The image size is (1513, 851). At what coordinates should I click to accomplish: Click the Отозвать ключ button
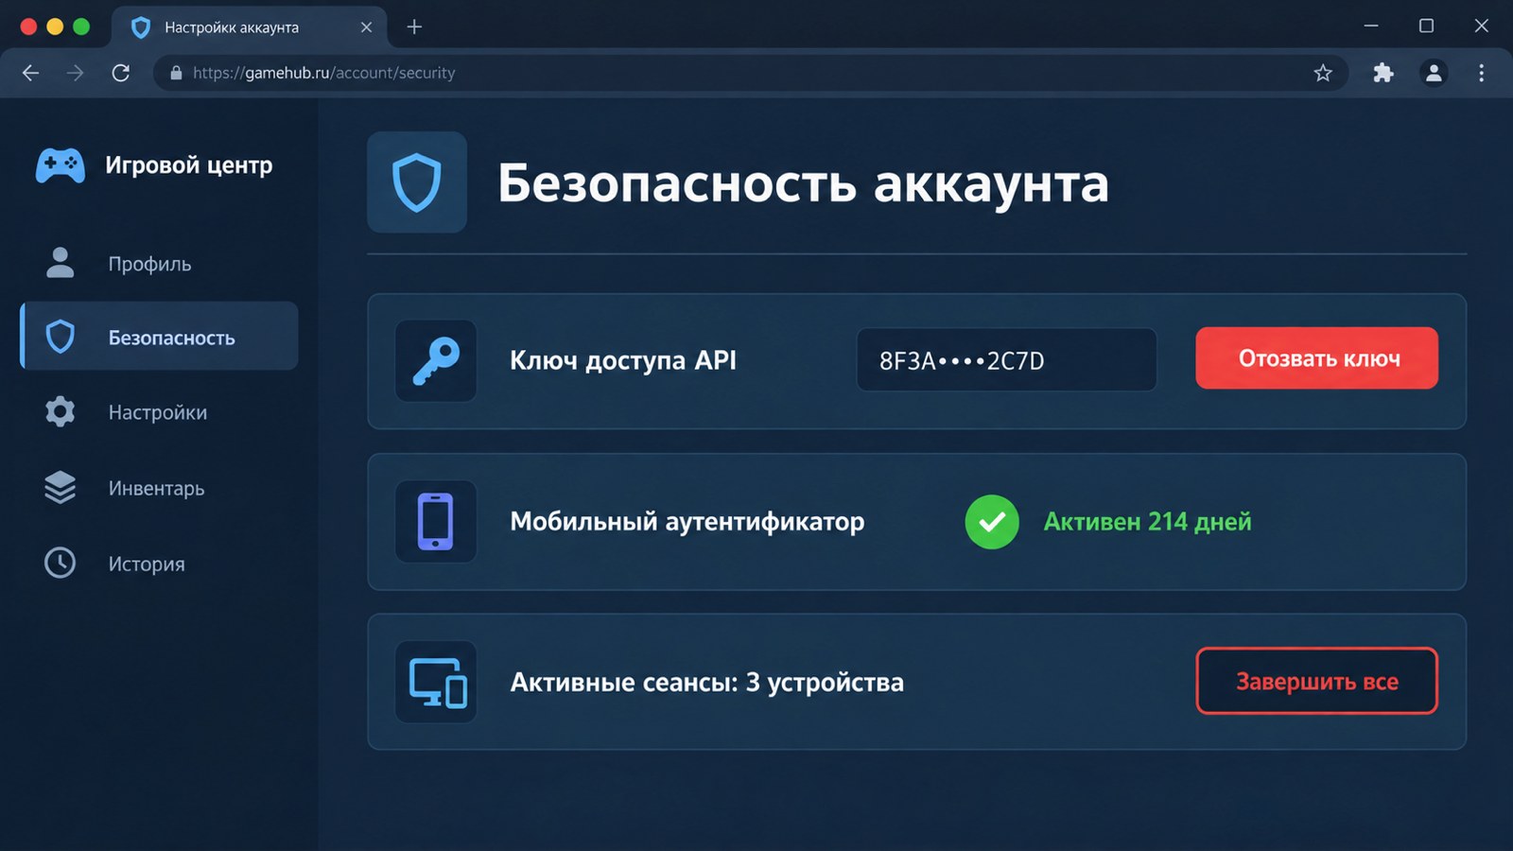(x=1316, y=358)
